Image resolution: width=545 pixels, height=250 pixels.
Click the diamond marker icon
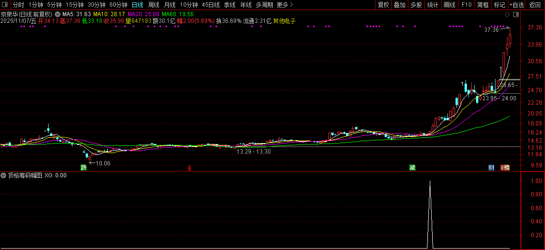[507, 14]
